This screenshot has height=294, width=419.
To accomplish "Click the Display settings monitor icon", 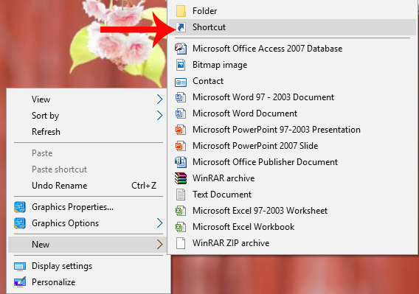I will pos(20,267).
